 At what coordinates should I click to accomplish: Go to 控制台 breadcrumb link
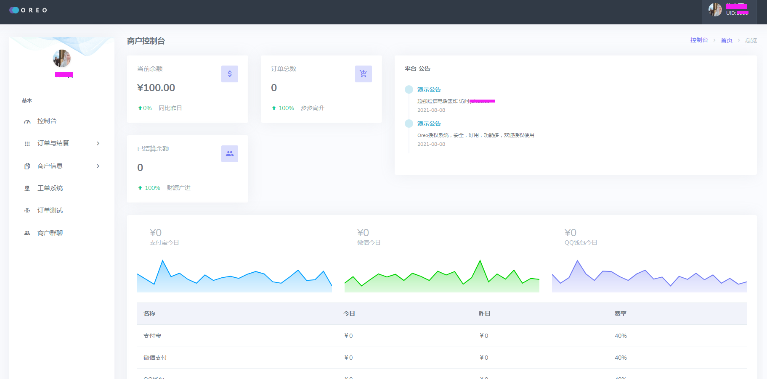click(699, 40)
